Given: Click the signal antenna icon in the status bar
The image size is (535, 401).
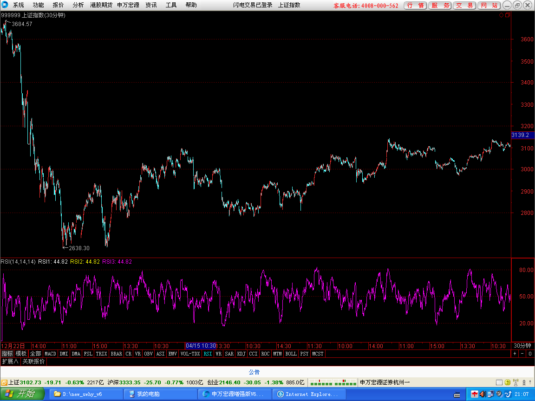Looking at the screenshot, I should 515,382.
